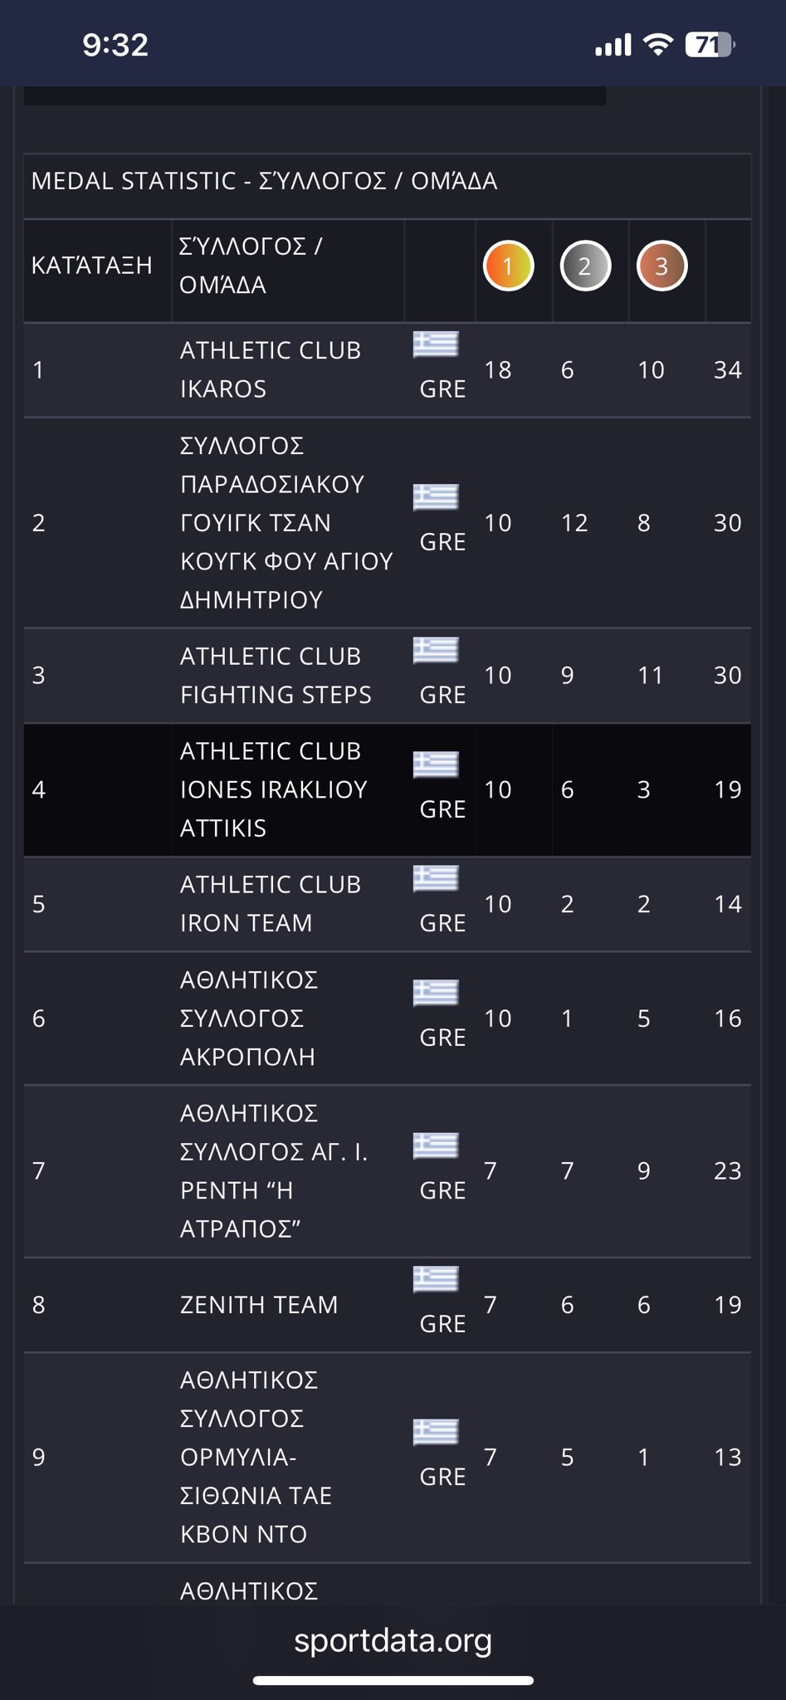Tap the ΚΑΤΆΤΑΞΗ column header
The image size is (786, 1700).
click(x=92, y=266)
